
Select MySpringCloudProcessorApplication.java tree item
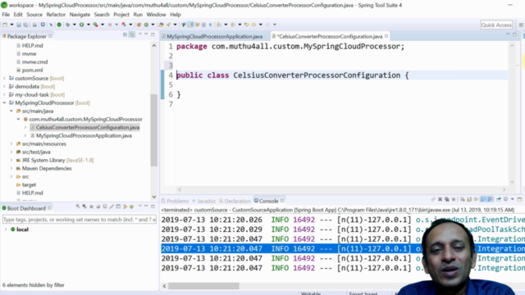click(84, 135)
